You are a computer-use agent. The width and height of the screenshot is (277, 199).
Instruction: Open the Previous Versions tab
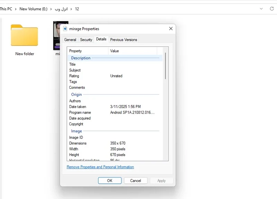(x=124, y=40)
